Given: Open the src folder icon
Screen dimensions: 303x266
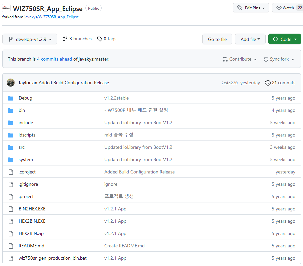Looking at the screenshot, I should click(11, 147).
